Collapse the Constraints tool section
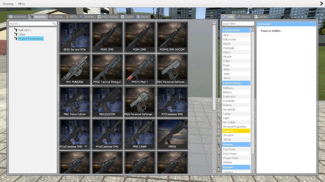Screen dimensions: 325x182 coord(236,30)
